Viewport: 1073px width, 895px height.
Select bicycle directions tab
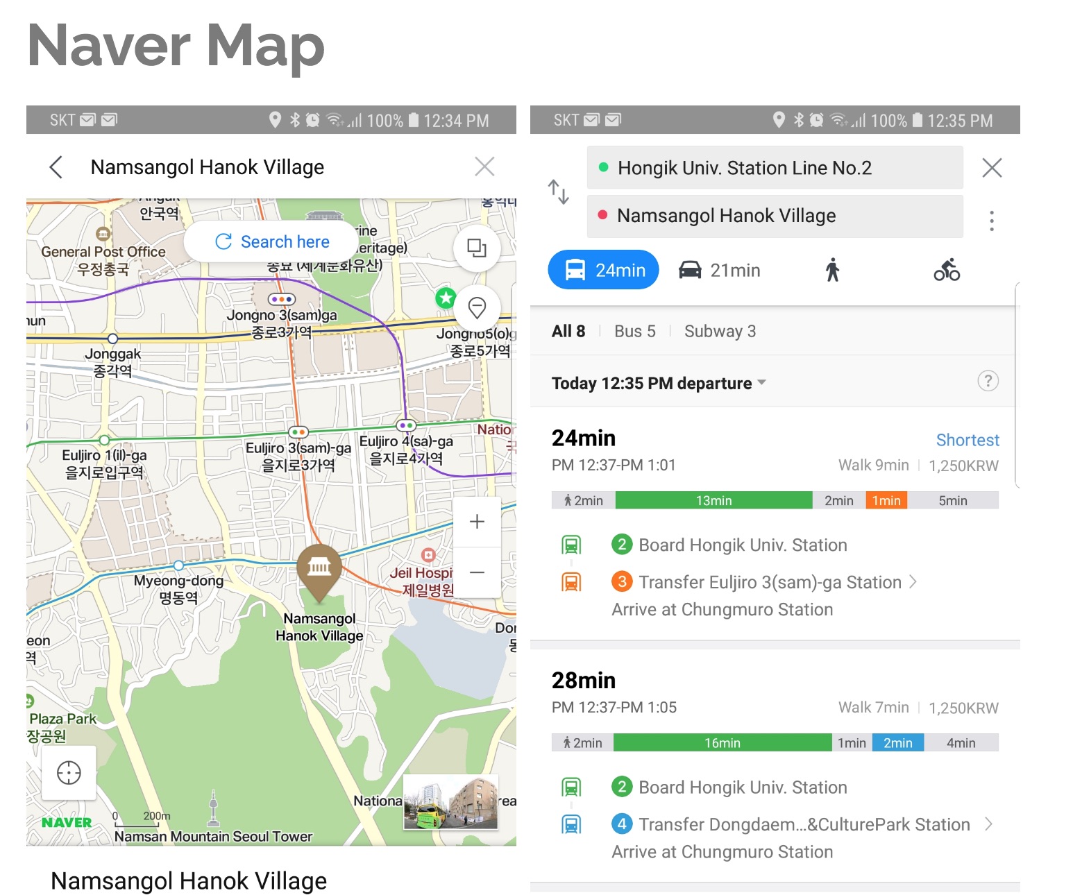click(x=947, y=270)
